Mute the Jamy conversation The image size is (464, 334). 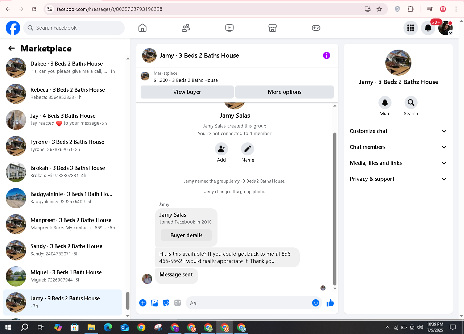pos(385,103)
